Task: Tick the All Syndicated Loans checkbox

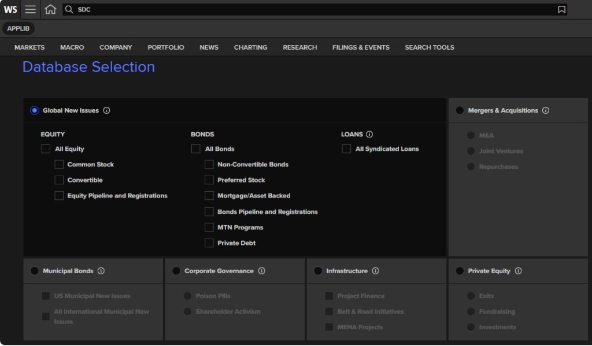Action: click(346, 149)
